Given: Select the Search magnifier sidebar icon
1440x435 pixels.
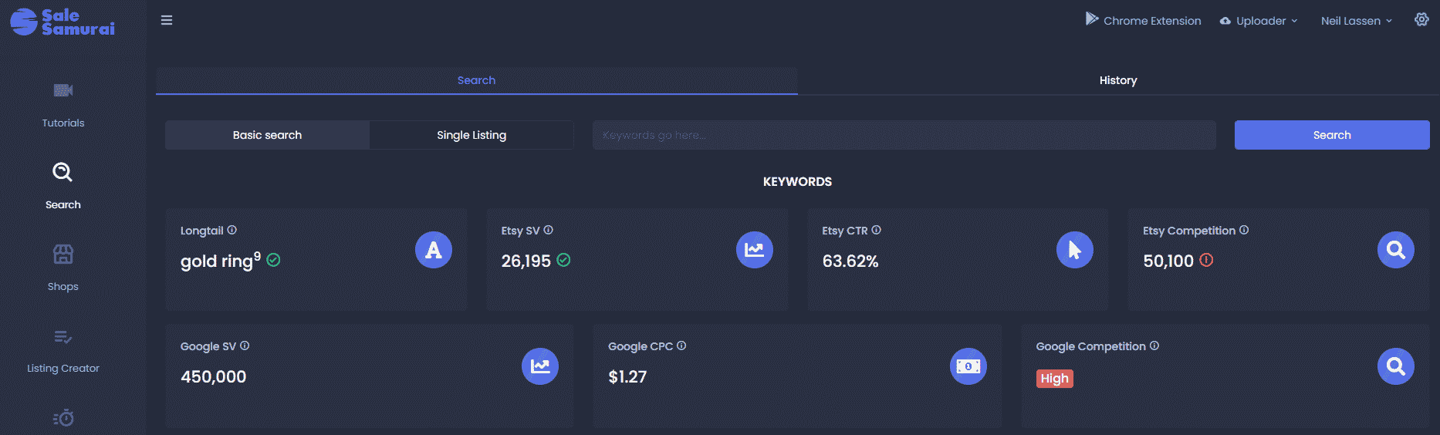Looking at the screenshot, I should pos(63,172).
